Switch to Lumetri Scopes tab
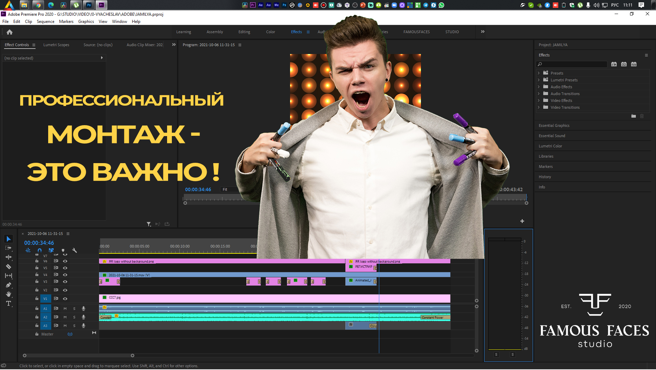Screen dimensions: 656x370 click(x=56, y=45)
